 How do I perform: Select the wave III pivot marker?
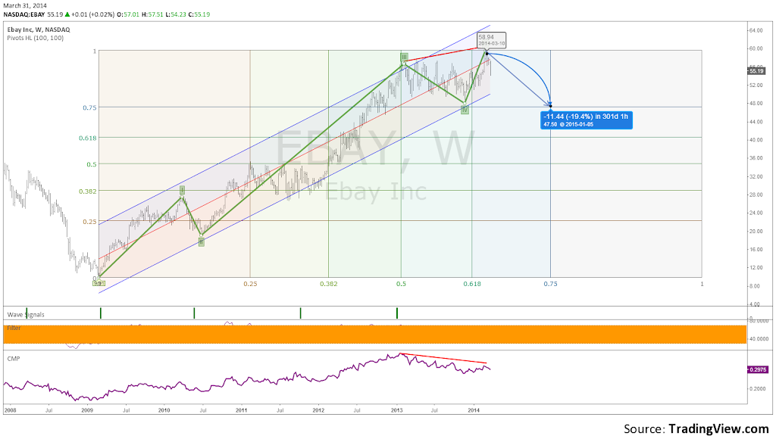coord(405,57)
